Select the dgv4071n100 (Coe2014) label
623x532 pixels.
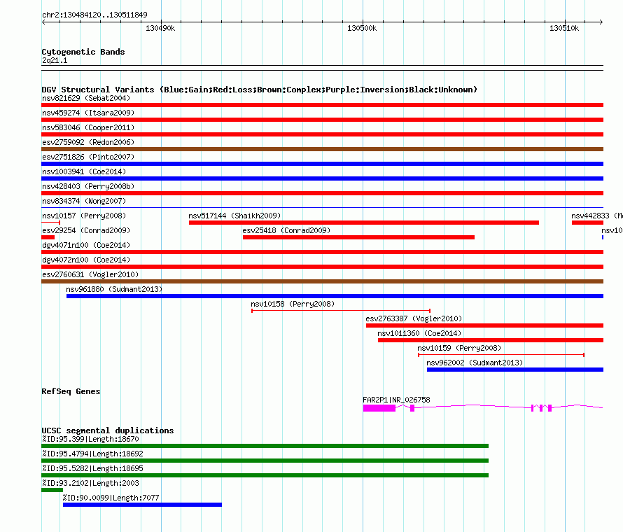pyautogui.click(x=86, y=245)
